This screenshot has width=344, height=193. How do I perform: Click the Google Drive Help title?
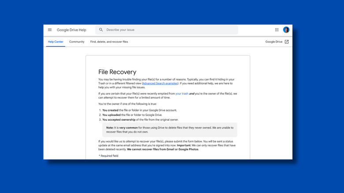pyautogui.click(x=71, y=30)
